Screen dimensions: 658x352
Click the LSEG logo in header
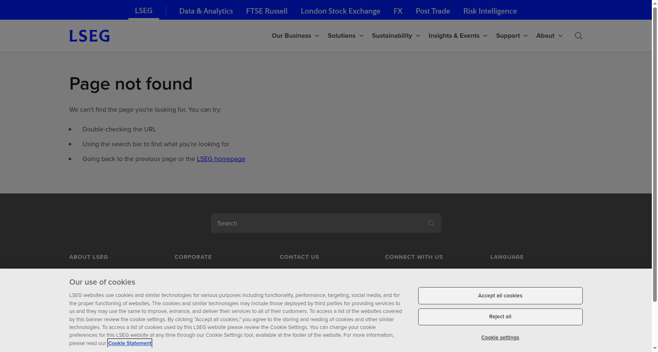(89, 36)
